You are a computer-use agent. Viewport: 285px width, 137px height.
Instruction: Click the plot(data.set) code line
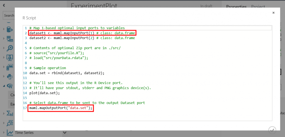pyautogui.click(x=45, y=93)
